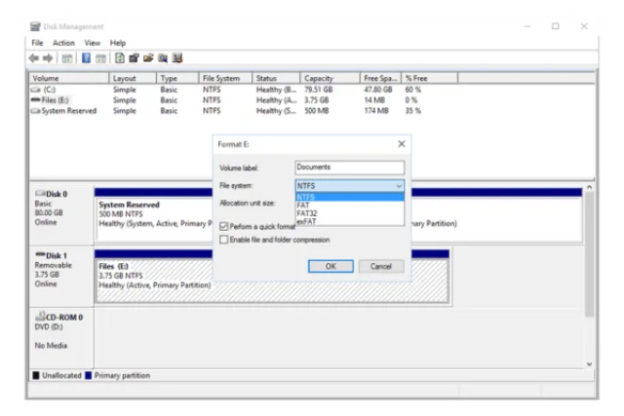Image resolution: width=624 pixels, height=416 pixels.
Task: Click the Healthy (B... status cell
Action: pos(276,90)
